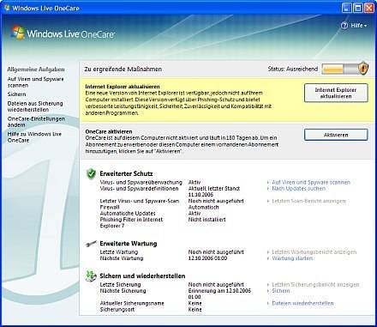Click the Automatische Updates label

[x=128, y=214]
